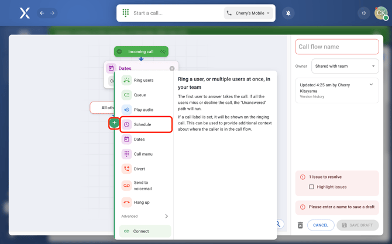The width and height of the screenshot is (392, 244).
Task: Open the Cherry's Mobile device selector
Action: pyautogui.click(x=249, y=13)
